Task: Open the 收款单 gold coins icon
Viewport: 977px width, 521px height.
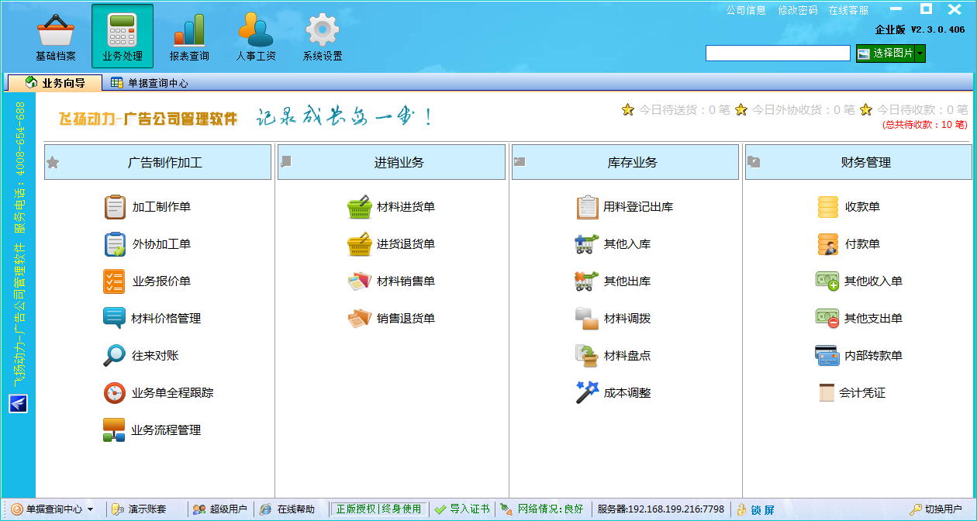Action: pyautogui.click(x=828, y=207)
